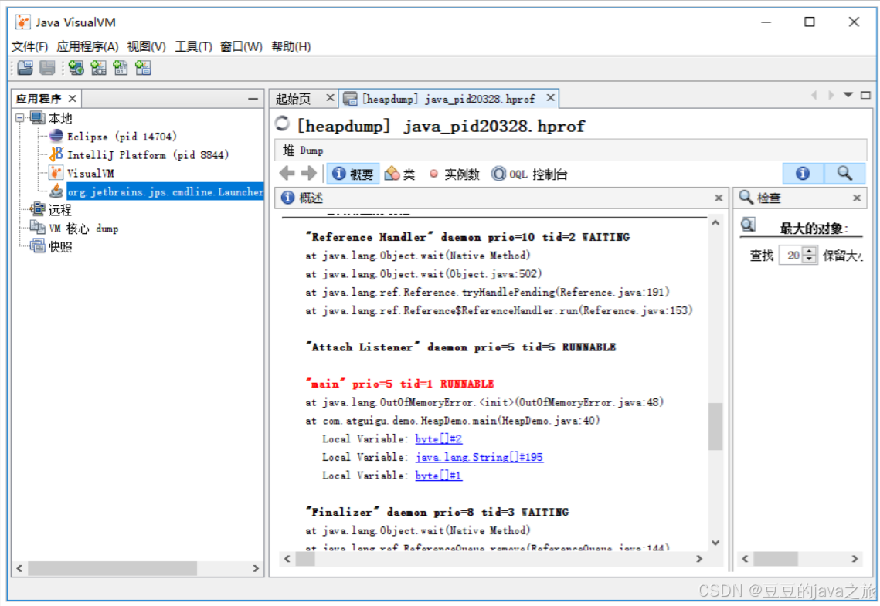
Task: Open the byte[]#1 local variable link
Action: pyautogui.click(x=438, y=476)
